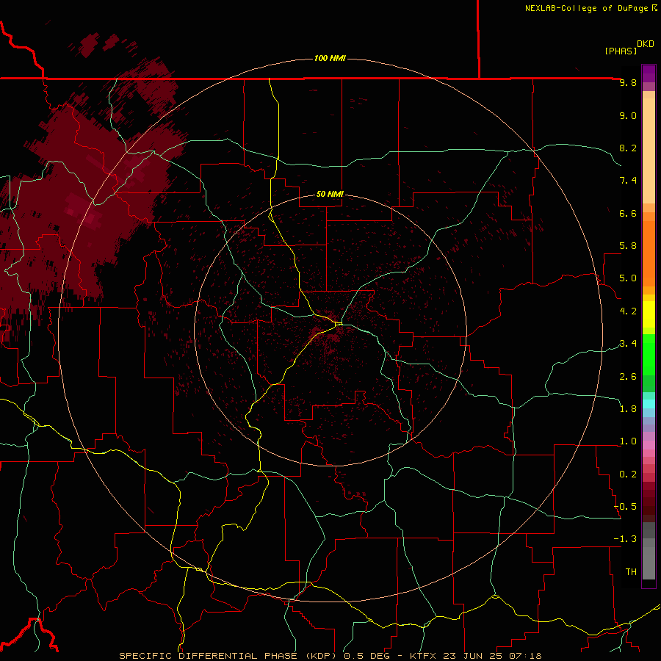Click the 9.8 color scale value
661x661 pixels.
click(x=628, y=82)
